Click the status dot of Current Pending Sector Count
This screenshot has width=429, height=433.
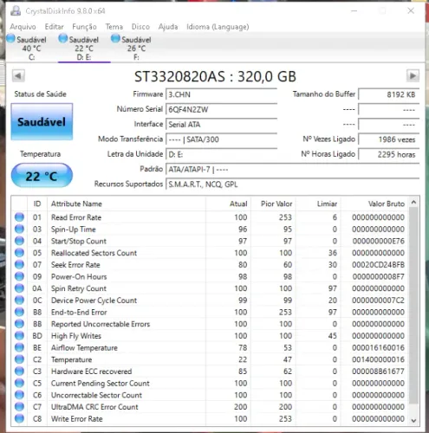click(19, 383)
